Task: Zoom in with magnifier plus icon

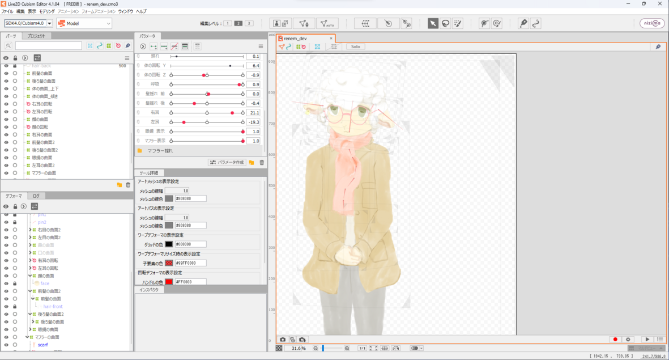Action: coord(347,349)
